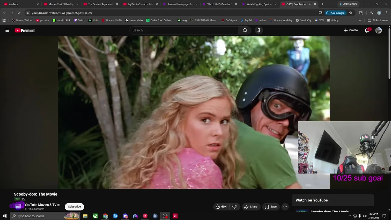Open Chrome media controls icon
Viewport: 391px width, 220px height.
372,13
